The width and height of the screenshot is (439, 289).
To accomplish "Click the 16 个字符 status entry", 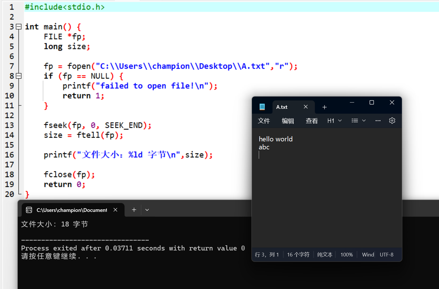I will (x=298, y=254).
